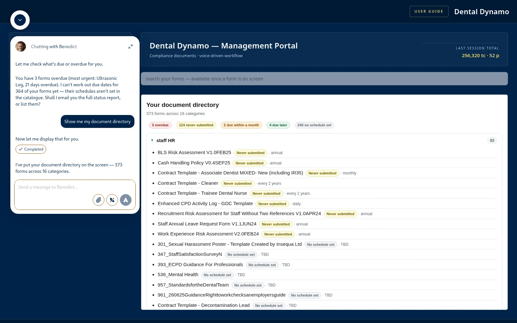This screenshot has width=517, height=323.
Task: Click the search your forms field
Action: pos(324,79)
